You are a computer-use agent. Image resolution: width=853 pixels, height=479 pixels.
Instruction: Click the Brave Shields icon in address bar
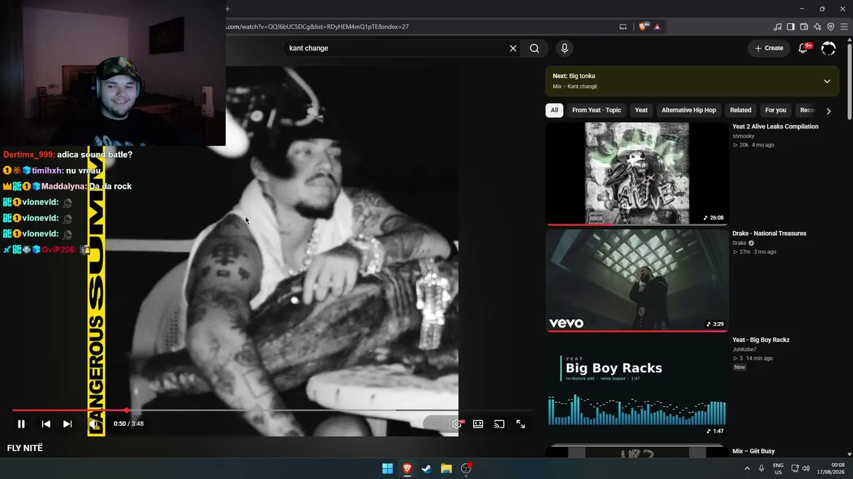[642, 27]
